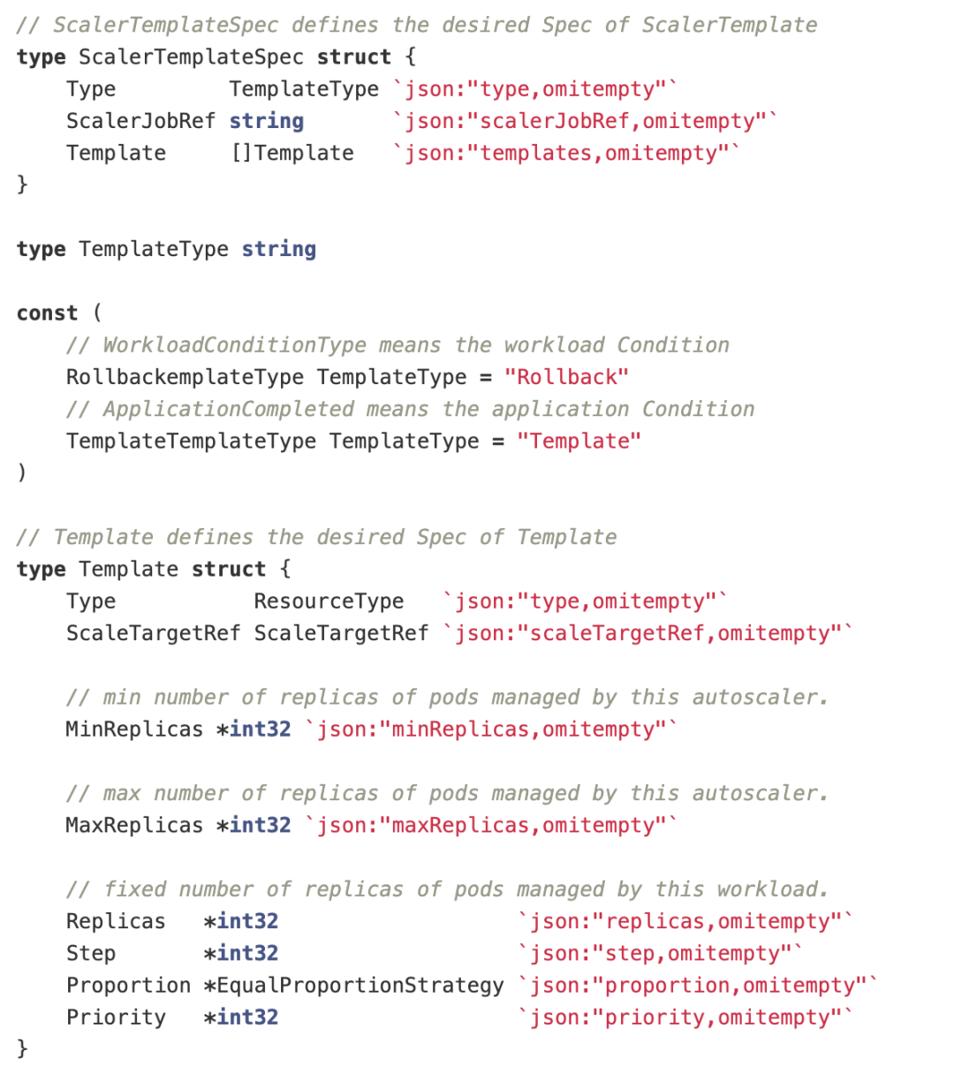The image size is (954, 1066).
Task: Click the json templates tag
Action: click(x=566, y=153)
